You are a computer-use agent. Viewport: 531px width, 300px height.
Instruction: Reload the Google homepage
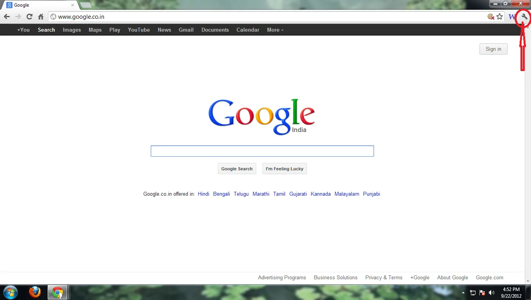point(29,17)
